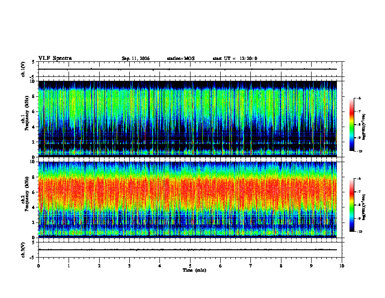Click the Sep. 11, 2026 date label
This screenshot has width=385, height=298.
click(x=136, y=58)
